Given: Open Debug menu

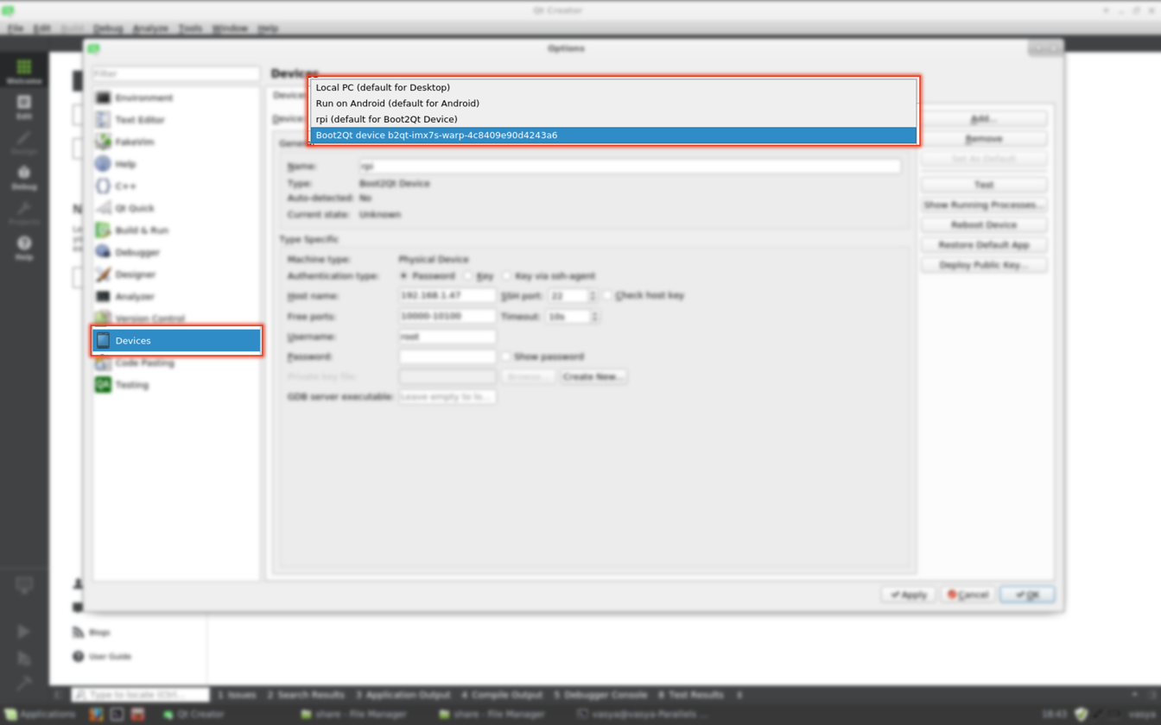Looking at the screenshot, I should coord(108,28).
